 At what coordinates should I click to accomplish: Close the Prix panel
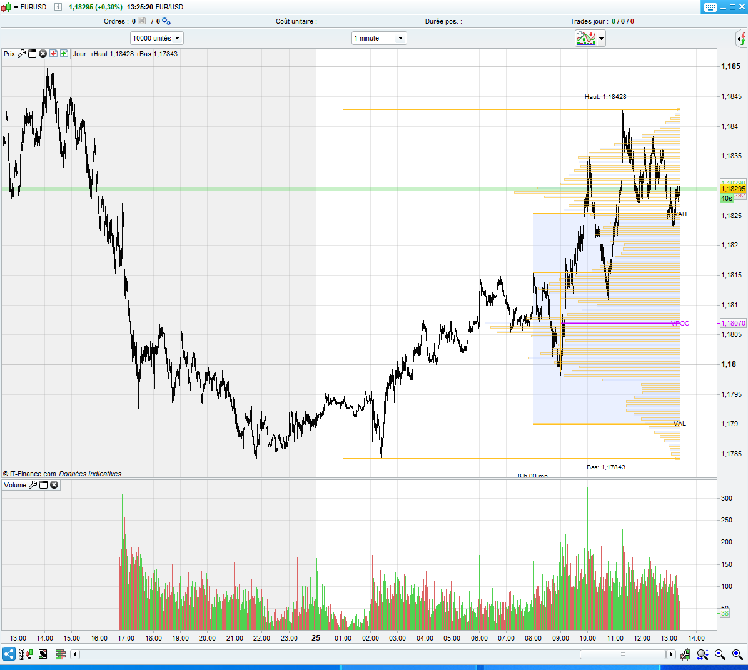43,53
